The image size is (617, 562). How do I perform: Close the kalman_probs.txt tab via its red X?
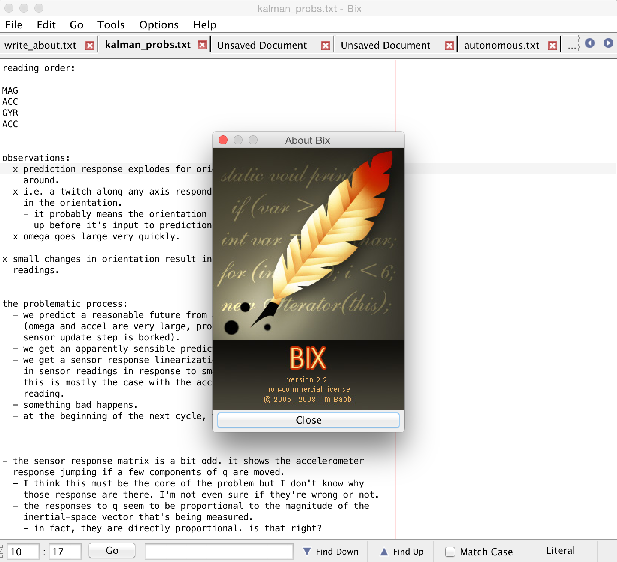pyautogui.click(x=202, y=45)
